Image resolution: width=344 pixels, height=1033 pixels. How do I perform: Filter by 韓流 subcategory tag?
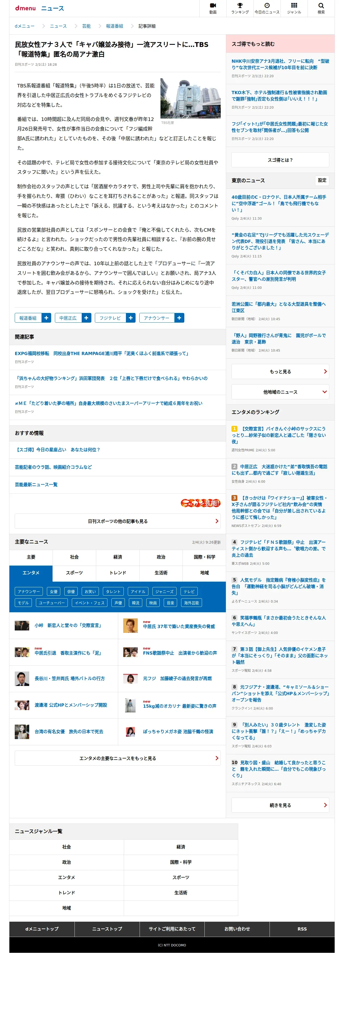point(136,602)
